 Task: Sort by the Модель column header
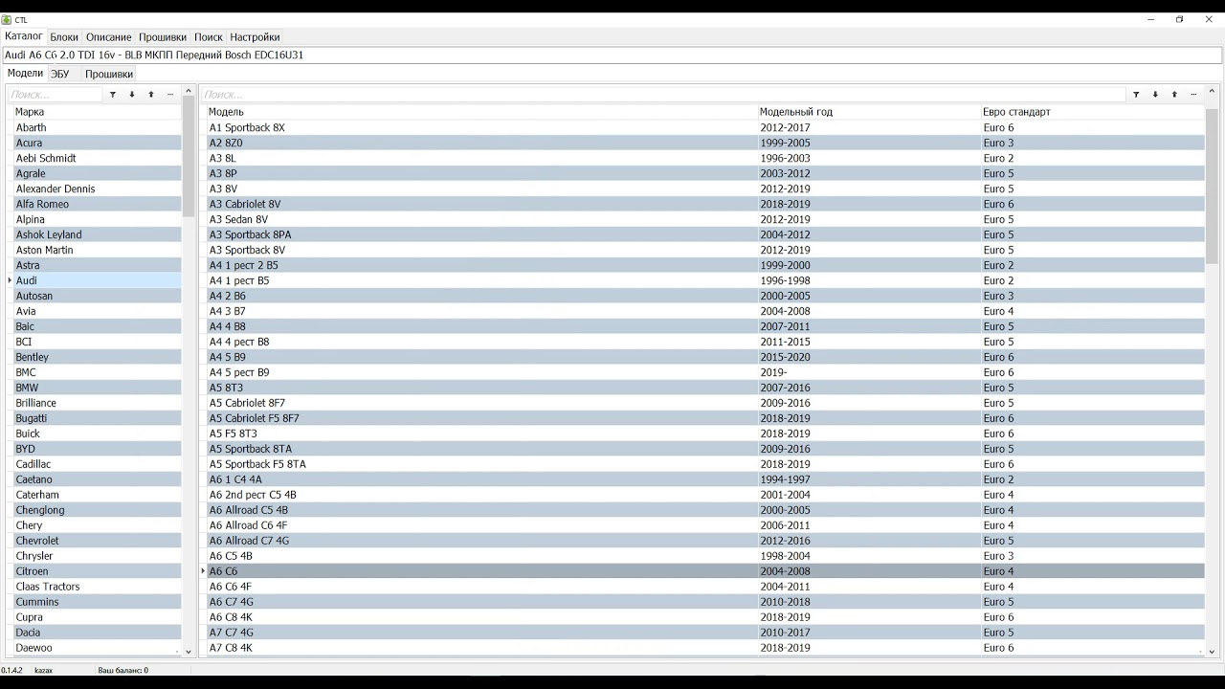point(482,112)
